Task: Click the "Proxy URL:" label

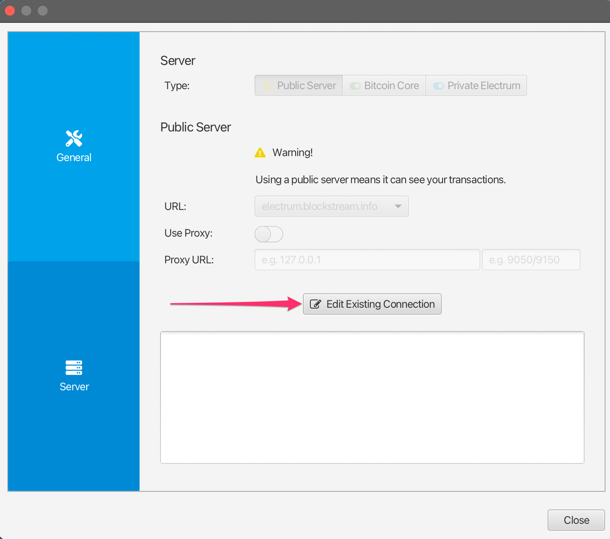Action: coord(189,260)
